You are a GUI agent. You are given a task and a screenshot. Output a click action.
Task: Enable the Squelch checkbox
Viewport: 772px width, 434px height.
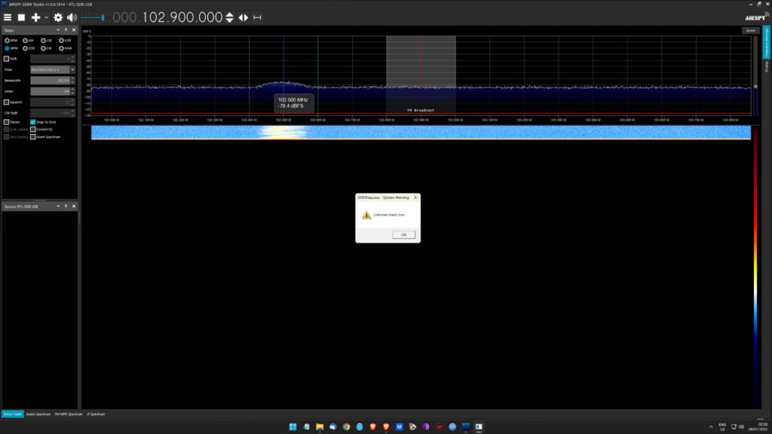[x=6, y=102]
